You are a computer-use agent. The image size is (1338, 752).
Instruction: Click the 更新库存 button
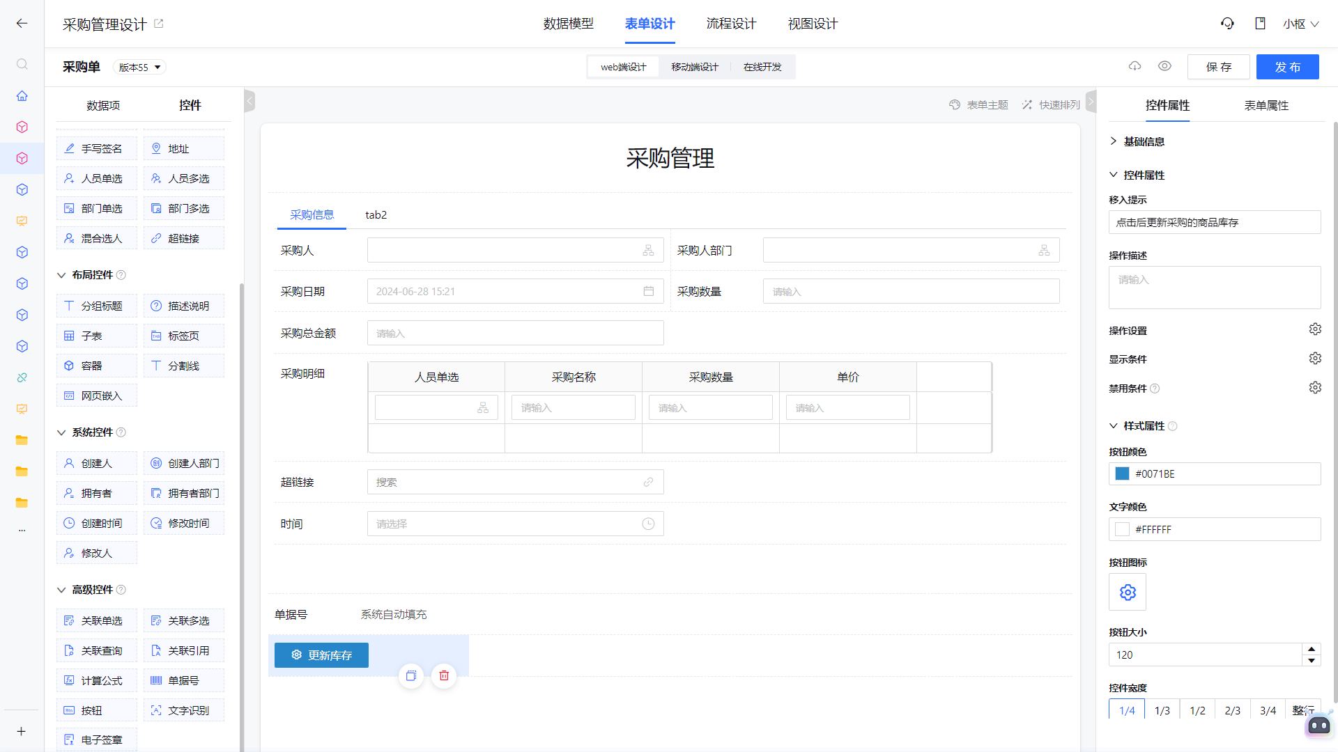click(x=321, y=655)
